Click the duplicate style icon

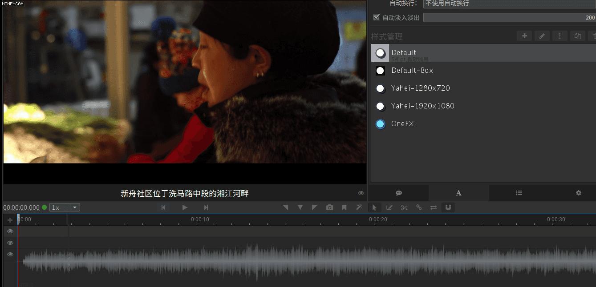577,36
